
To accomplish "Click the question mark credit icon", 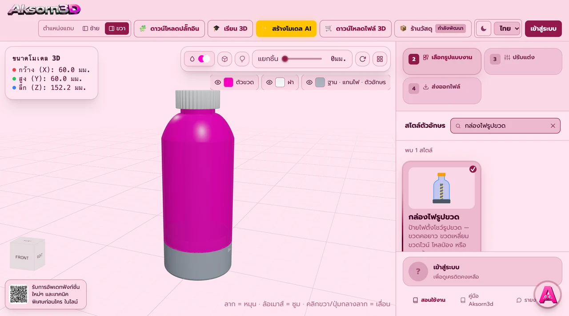I will point(418,271).
